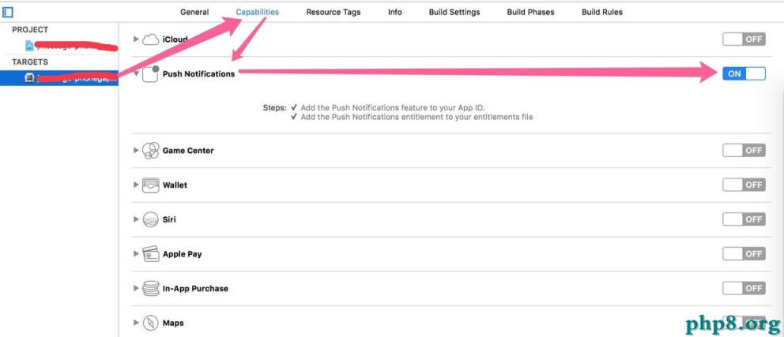Expand the Wallet section details
Image resolution: width=784 pixels, height=337 pixels.
pyautogui.click(x=136, y=185)
